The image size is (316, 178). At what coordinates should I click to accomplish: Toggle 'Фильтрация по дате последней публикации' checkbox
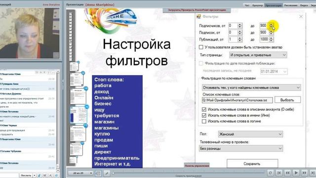pos(201,63)
